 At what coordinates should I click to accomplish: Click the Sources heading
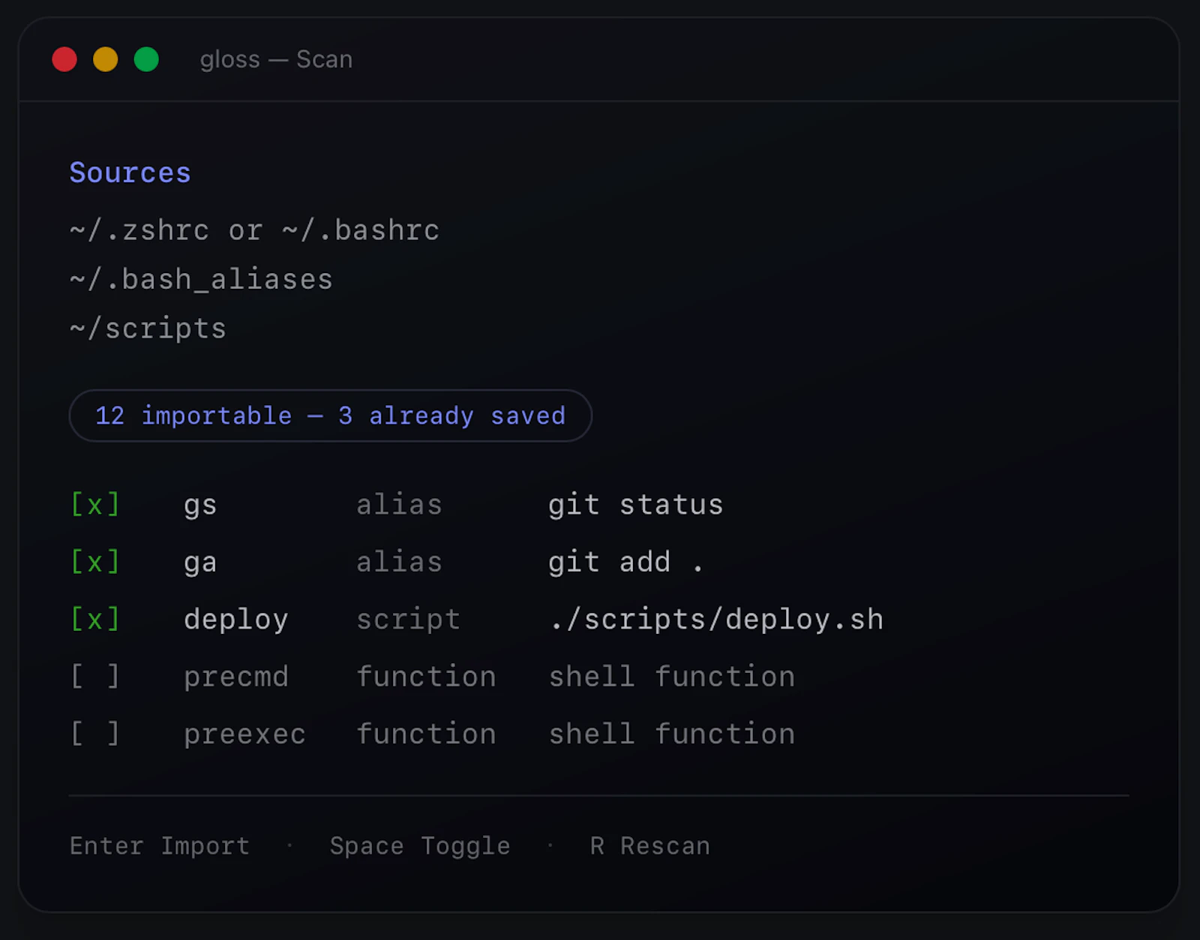(x=130, y=173)
